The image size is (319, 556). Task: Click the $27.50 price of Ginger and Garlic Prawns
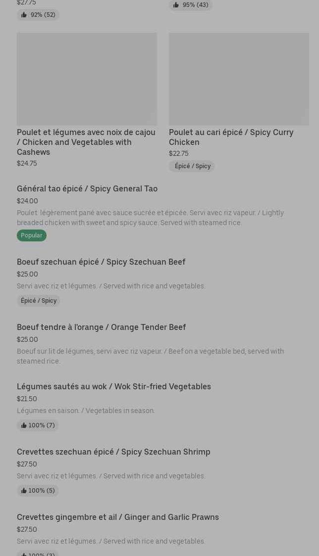[x=27, y=529]
